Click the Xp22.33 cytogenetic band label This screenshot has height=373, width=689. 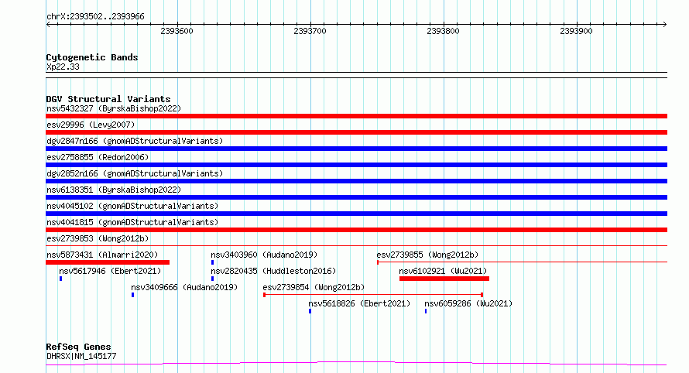(x=63, y=67)
